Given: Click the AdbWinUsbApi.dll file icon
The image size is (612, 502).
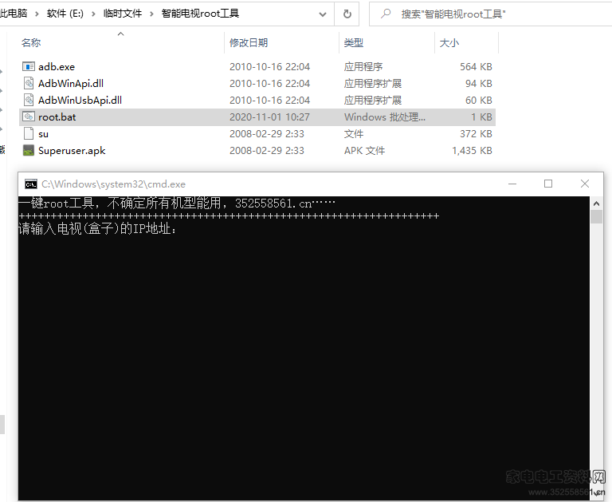Looking at the screenshot, I should (29, 101).
